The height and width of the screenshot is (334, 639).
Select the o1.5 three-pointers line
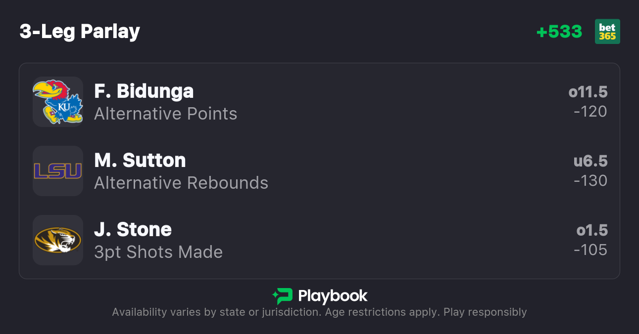[592, 230]
